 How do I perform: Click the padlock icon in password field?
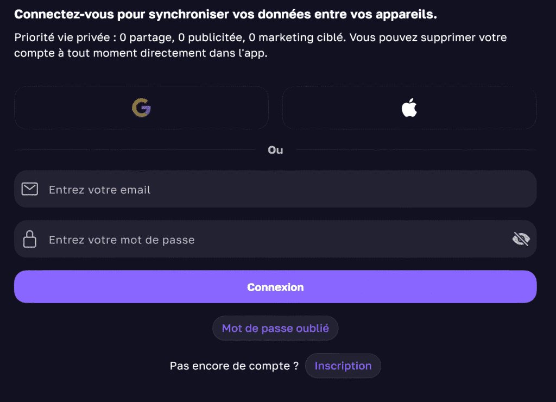coord(29,239)
